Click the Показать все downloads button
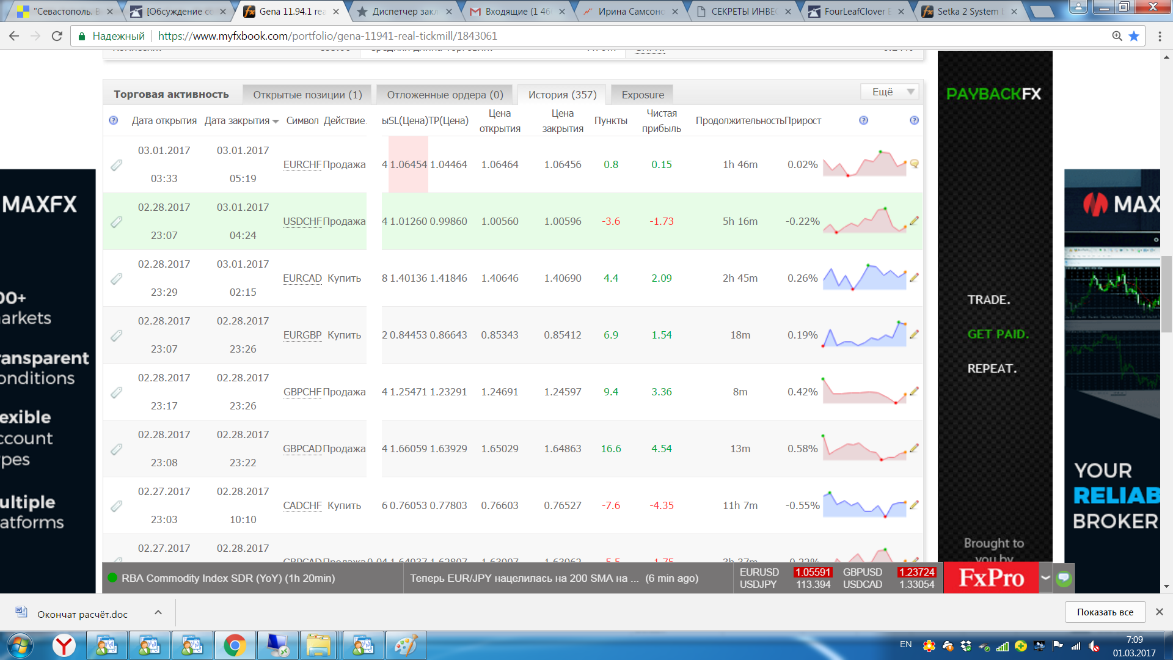This screenshot has width=1173, height=660. [1105, 612]
